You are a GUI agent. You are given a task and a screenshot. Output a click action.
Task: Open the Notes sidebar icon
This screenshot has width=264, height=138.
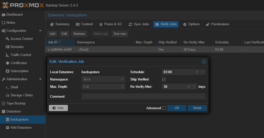click(4, 23)
